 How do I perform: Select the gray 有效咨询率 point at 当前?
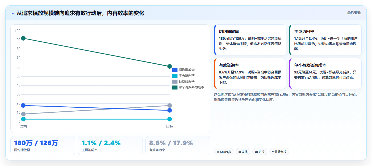point(23,114)
